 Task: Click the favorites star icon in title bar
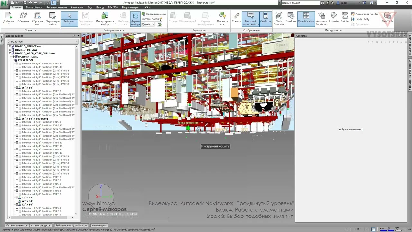332,3
